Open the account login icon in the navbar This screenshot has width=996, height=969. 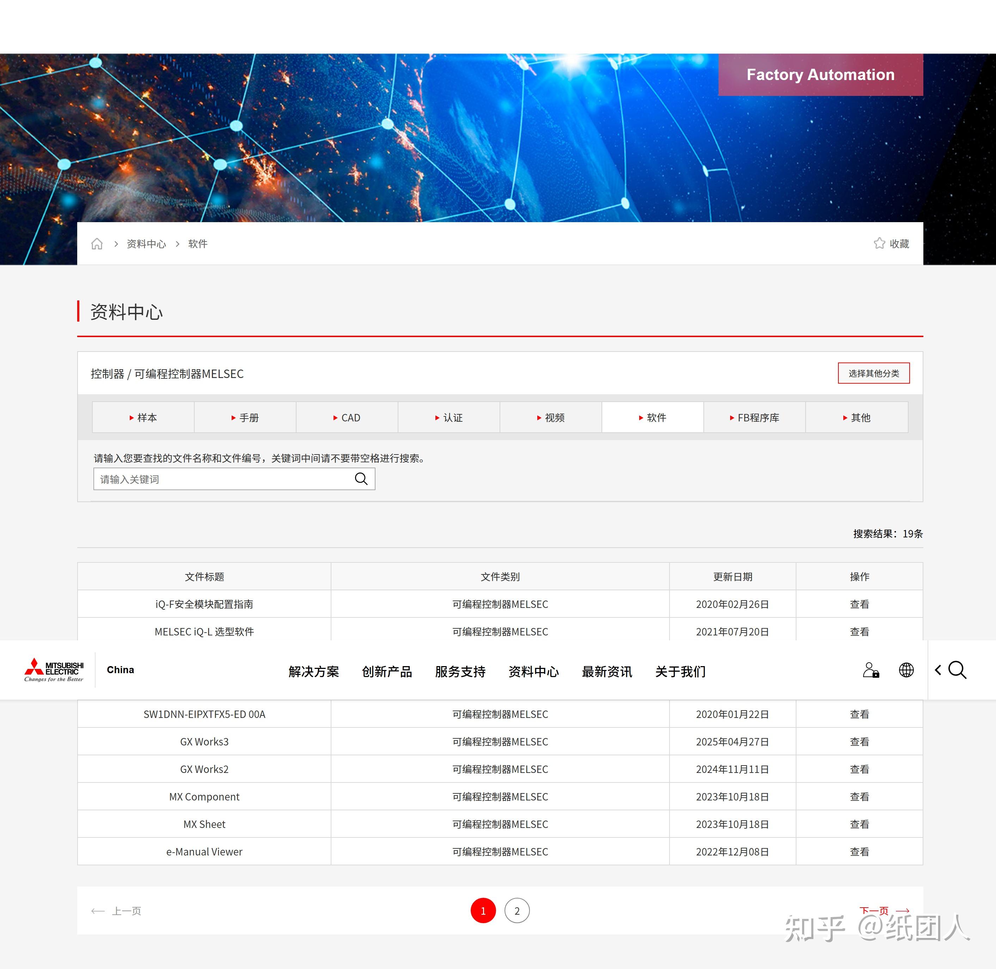871,670
